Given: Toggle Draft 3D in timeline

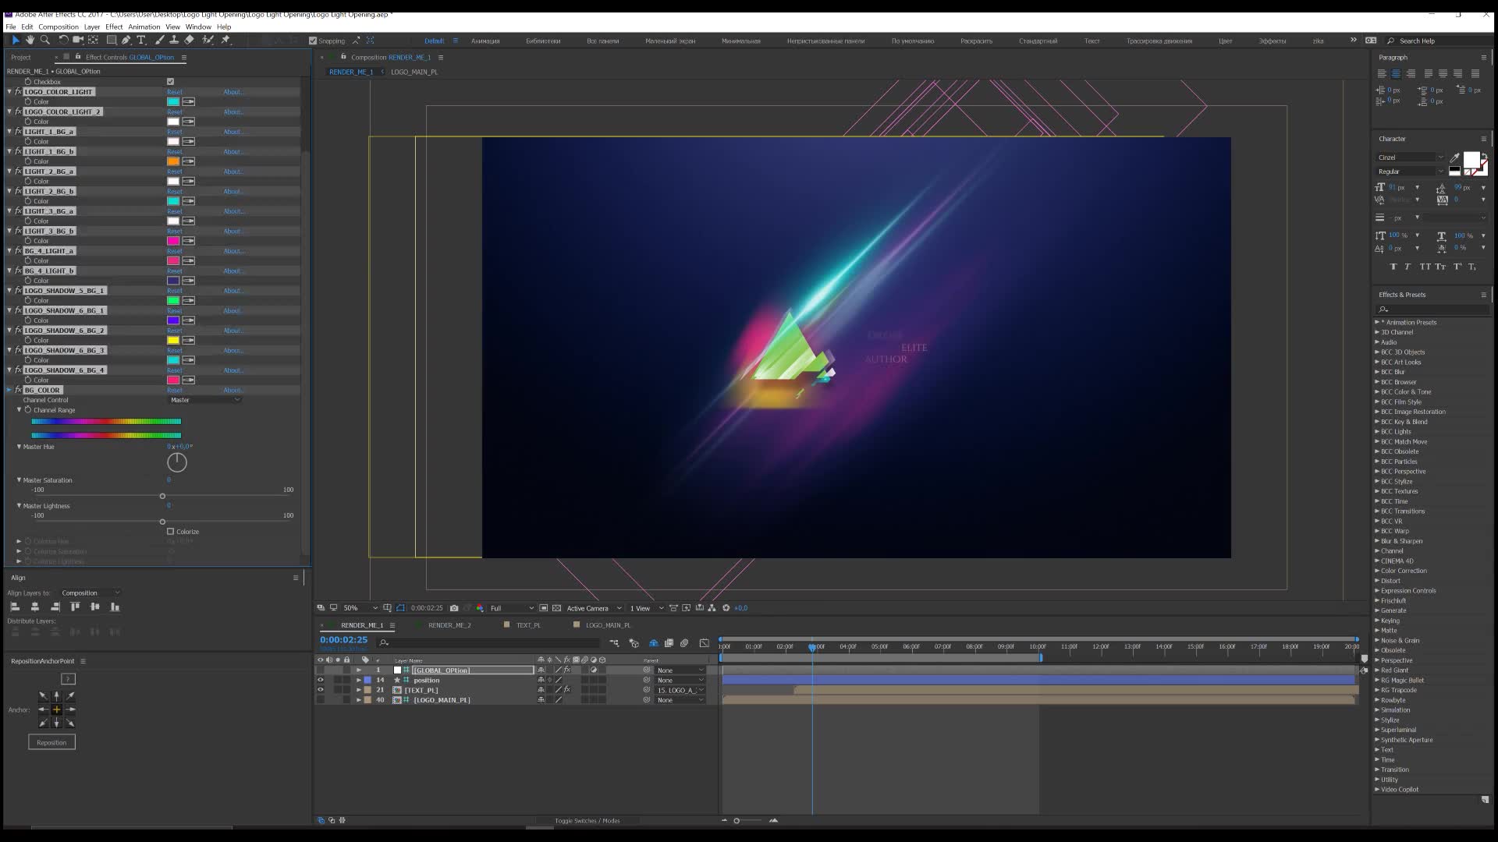Looking at the screenshot, I should tap(634, 643).
